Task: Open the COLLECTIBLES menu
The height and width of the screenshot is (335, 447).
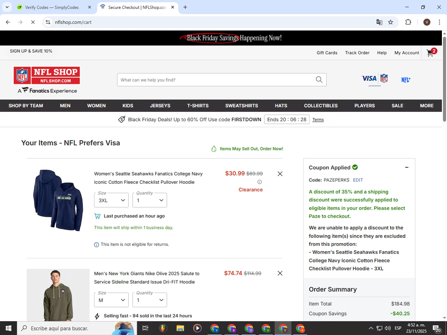Action: (x=321, y=106)
